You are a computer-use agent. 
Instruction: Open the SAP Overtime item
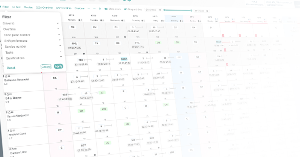point(63,8)
